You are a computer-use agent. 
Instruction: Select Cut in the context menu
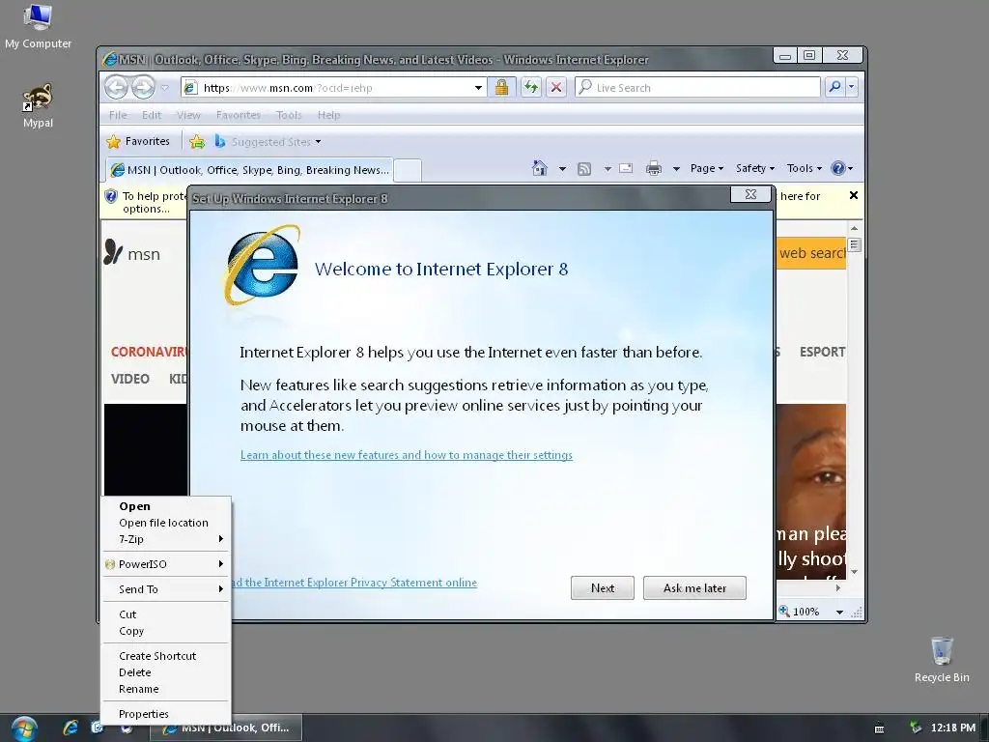(166, 614)
